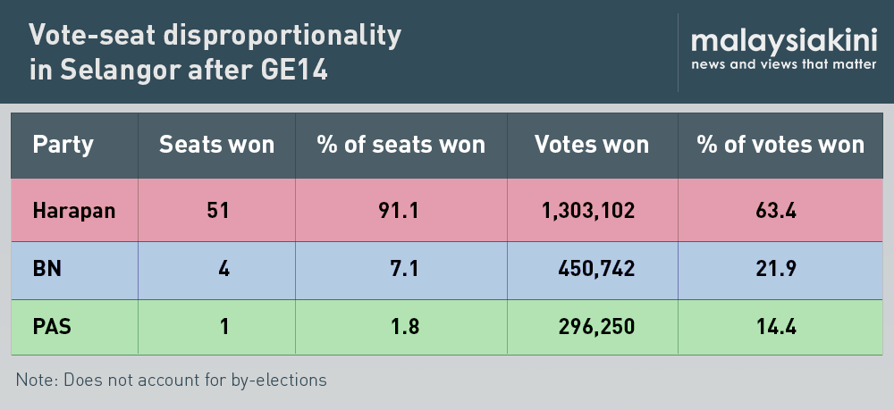Click the malaysiakini logo
This screenshot has height=410, width=894.
tap(783, 41)
